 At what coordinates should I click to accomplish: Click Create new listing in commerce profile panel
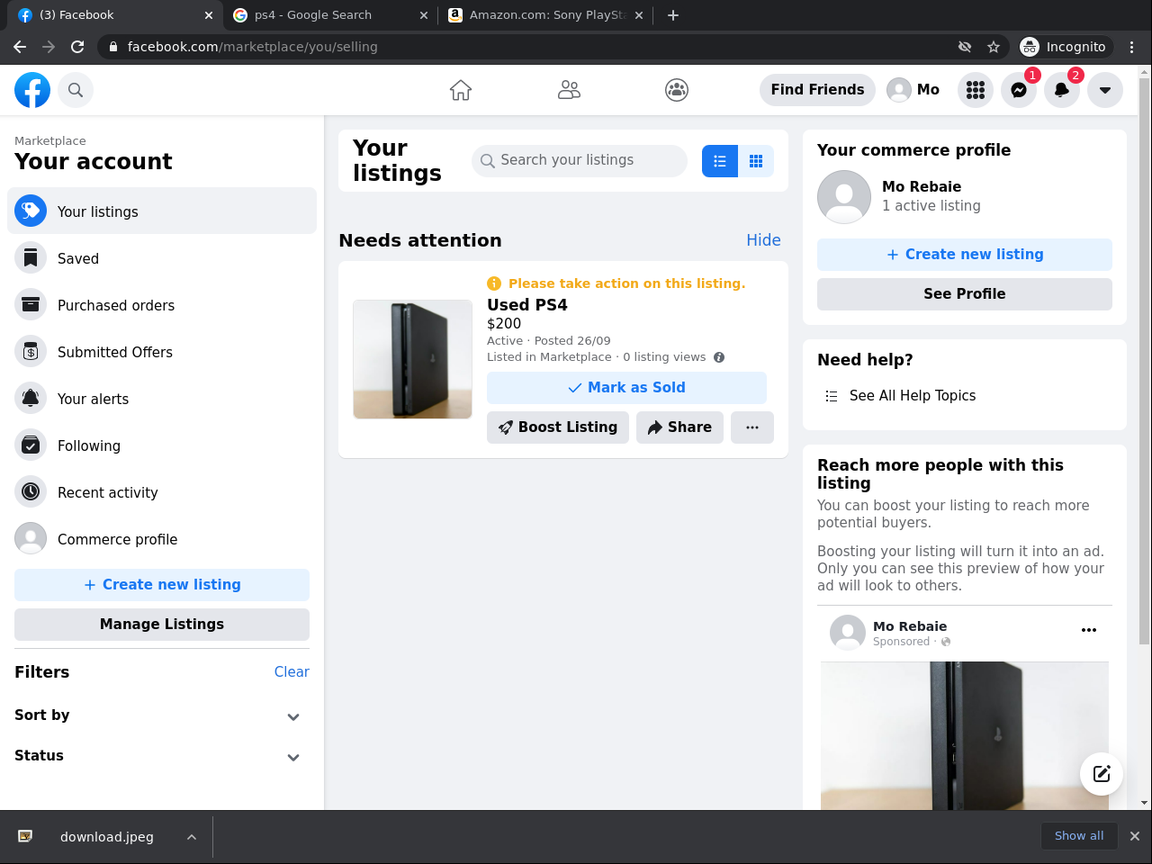point(965,255)
